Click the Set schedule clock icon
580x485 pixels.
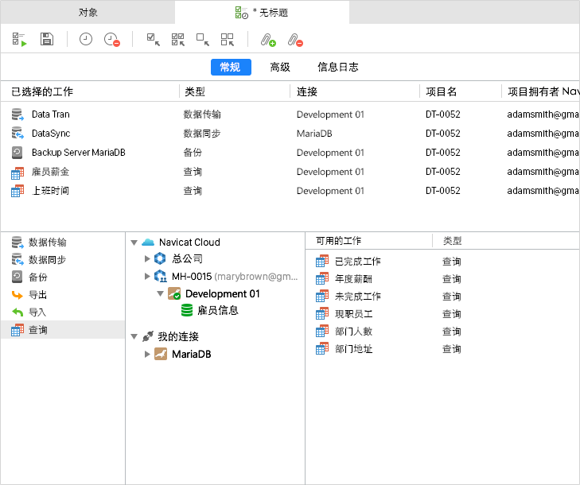coord(86,39)
